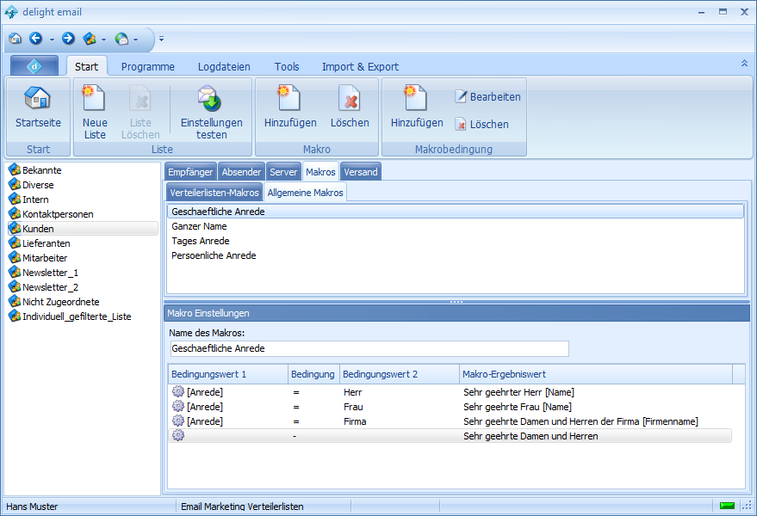The image size is (757, 516).
Task: Open the Logdateien ribbon tab
Action: tap(224, 66)
